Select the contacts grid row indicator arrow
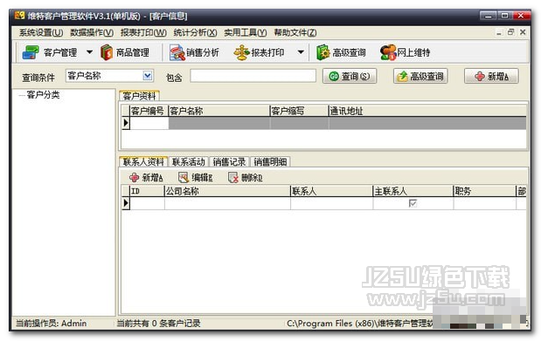This screenshot has width=541, height=341. pyautogui.click(x=126, y=203)
